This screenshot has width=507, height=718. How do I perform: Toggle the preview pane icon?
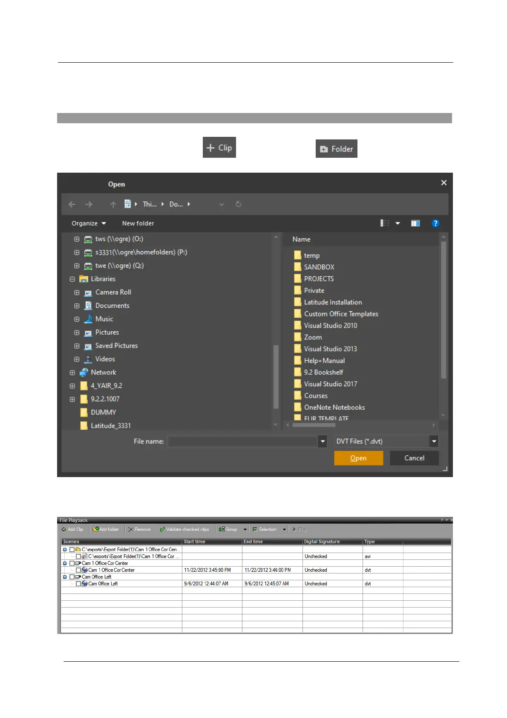415,223
